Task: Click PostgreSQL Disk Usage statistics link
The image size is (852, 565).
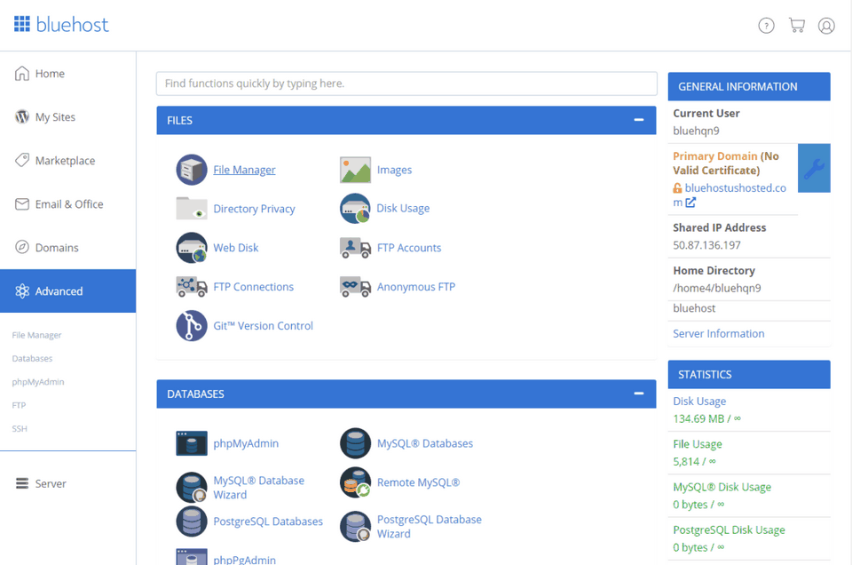Action: coord(730,529)
